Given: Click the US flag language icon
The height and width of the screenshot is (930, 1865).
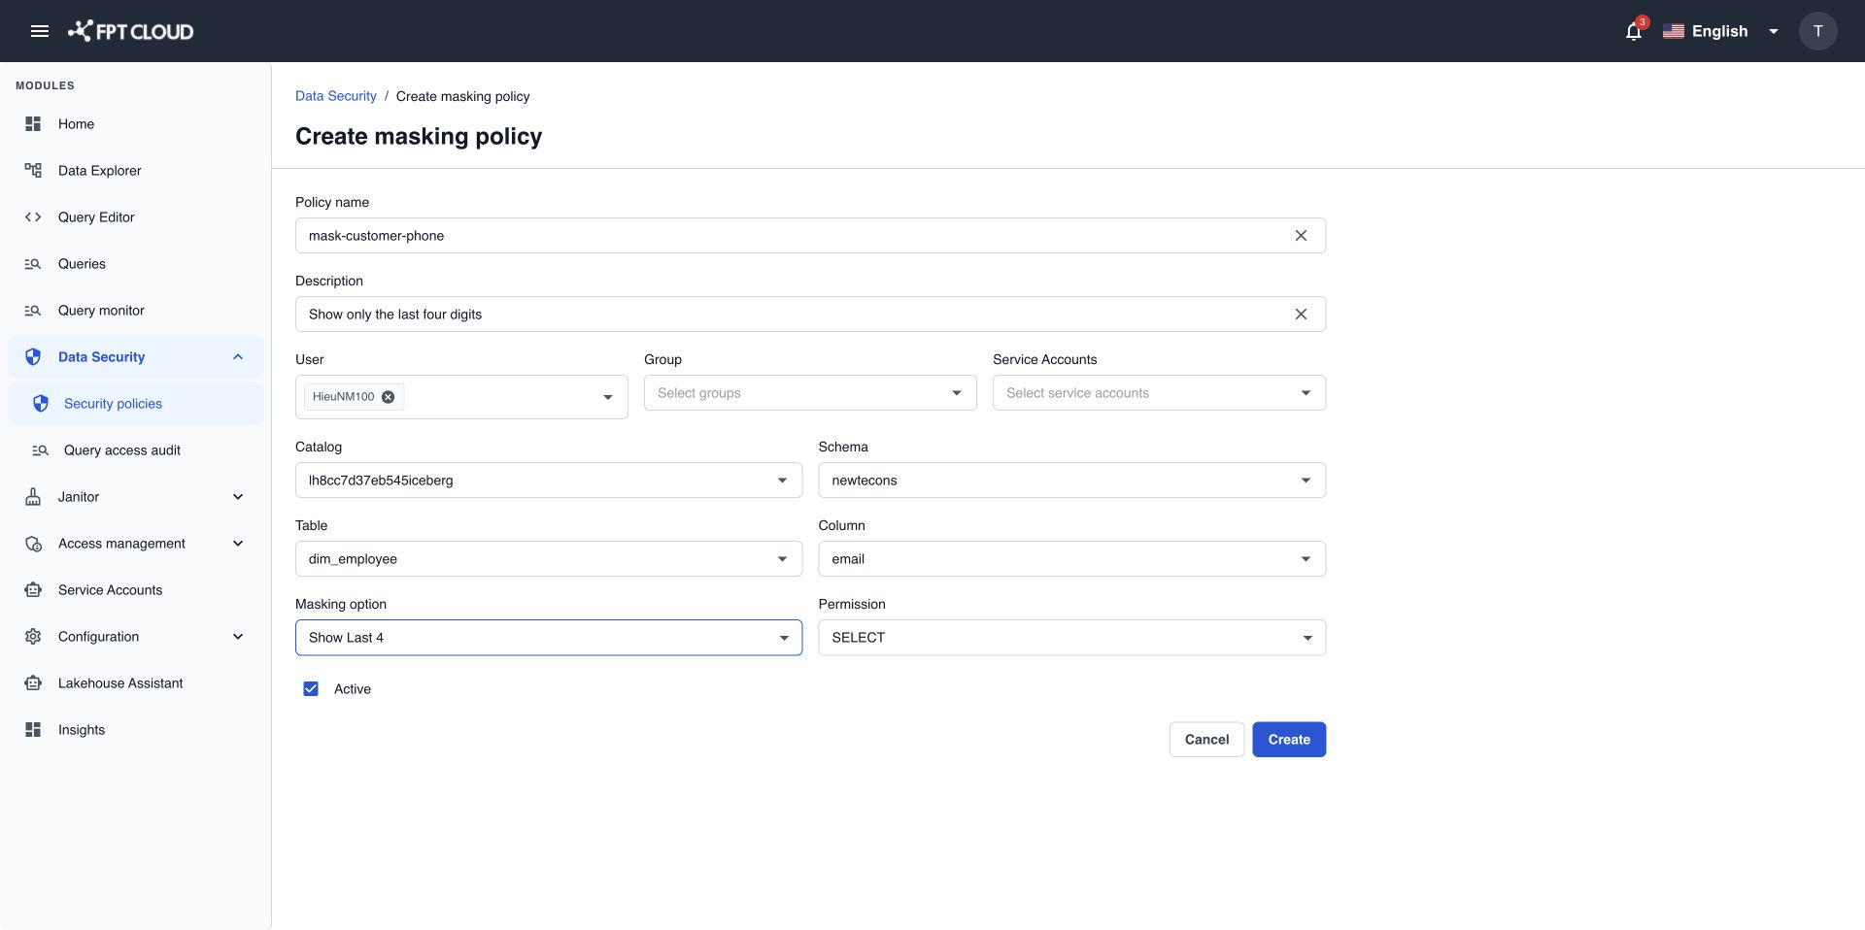Looking at the screenshot, I should pyautogui.click(x=1673, y=31).
